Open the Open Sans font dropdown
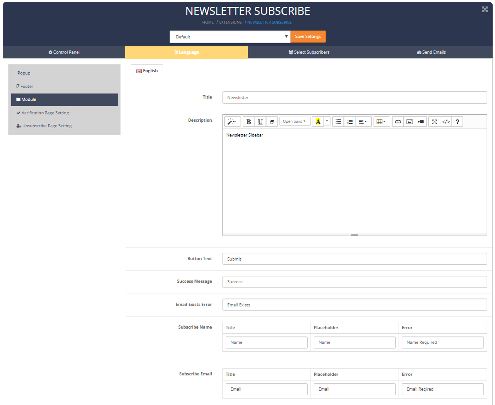Image resolution: width=495 pixels, height=405 pixels. pyautogui.click(x=294, y=121)
